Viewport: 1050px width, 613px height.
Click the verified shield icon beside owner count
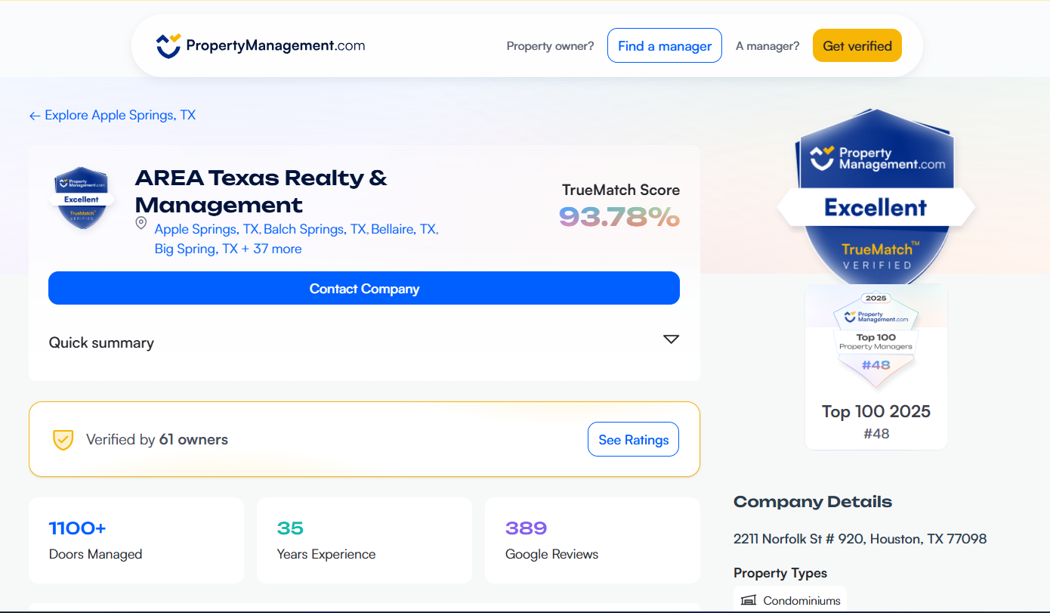(x=63, y=439)
